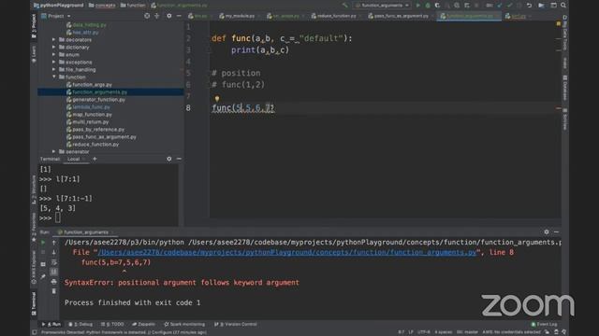Open the Zeppelin tool window button

pos(143,324)
